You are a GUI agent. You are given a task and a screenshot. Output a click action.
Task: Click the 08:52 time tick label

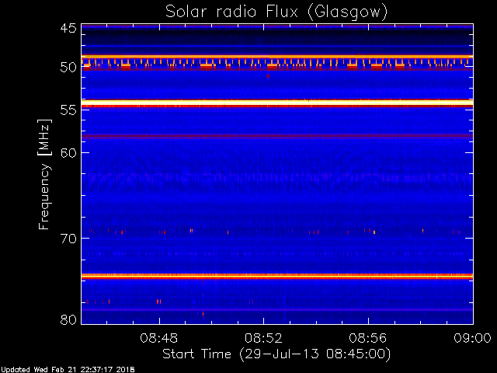(x=263, y=338)
